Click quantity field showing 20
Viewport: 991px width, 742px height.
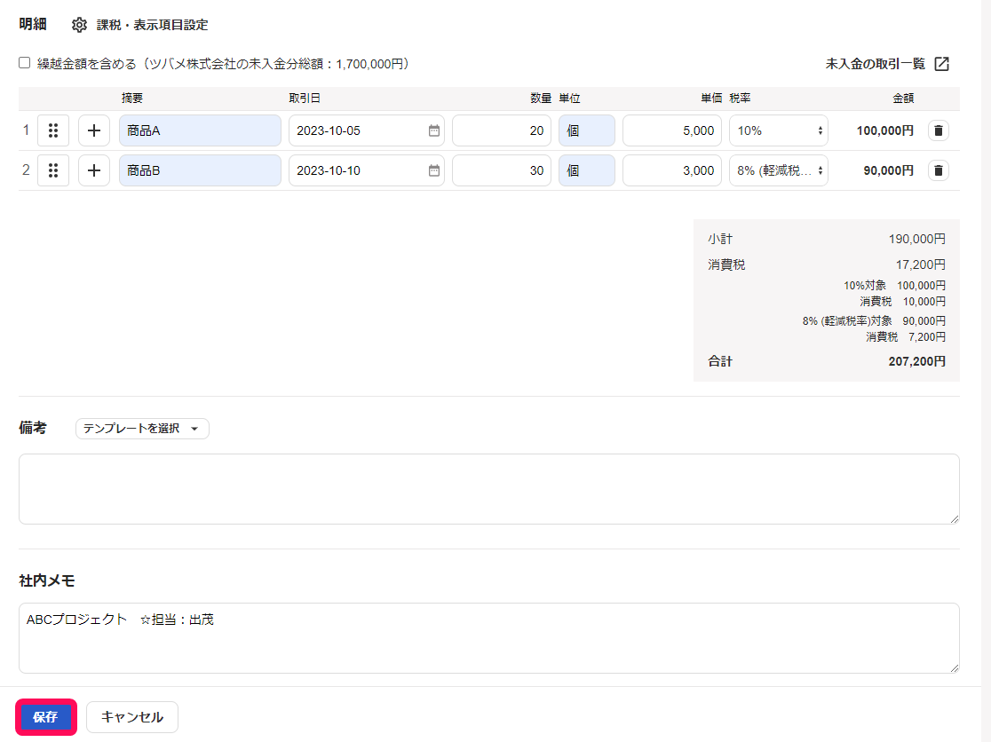pos(502,130)
